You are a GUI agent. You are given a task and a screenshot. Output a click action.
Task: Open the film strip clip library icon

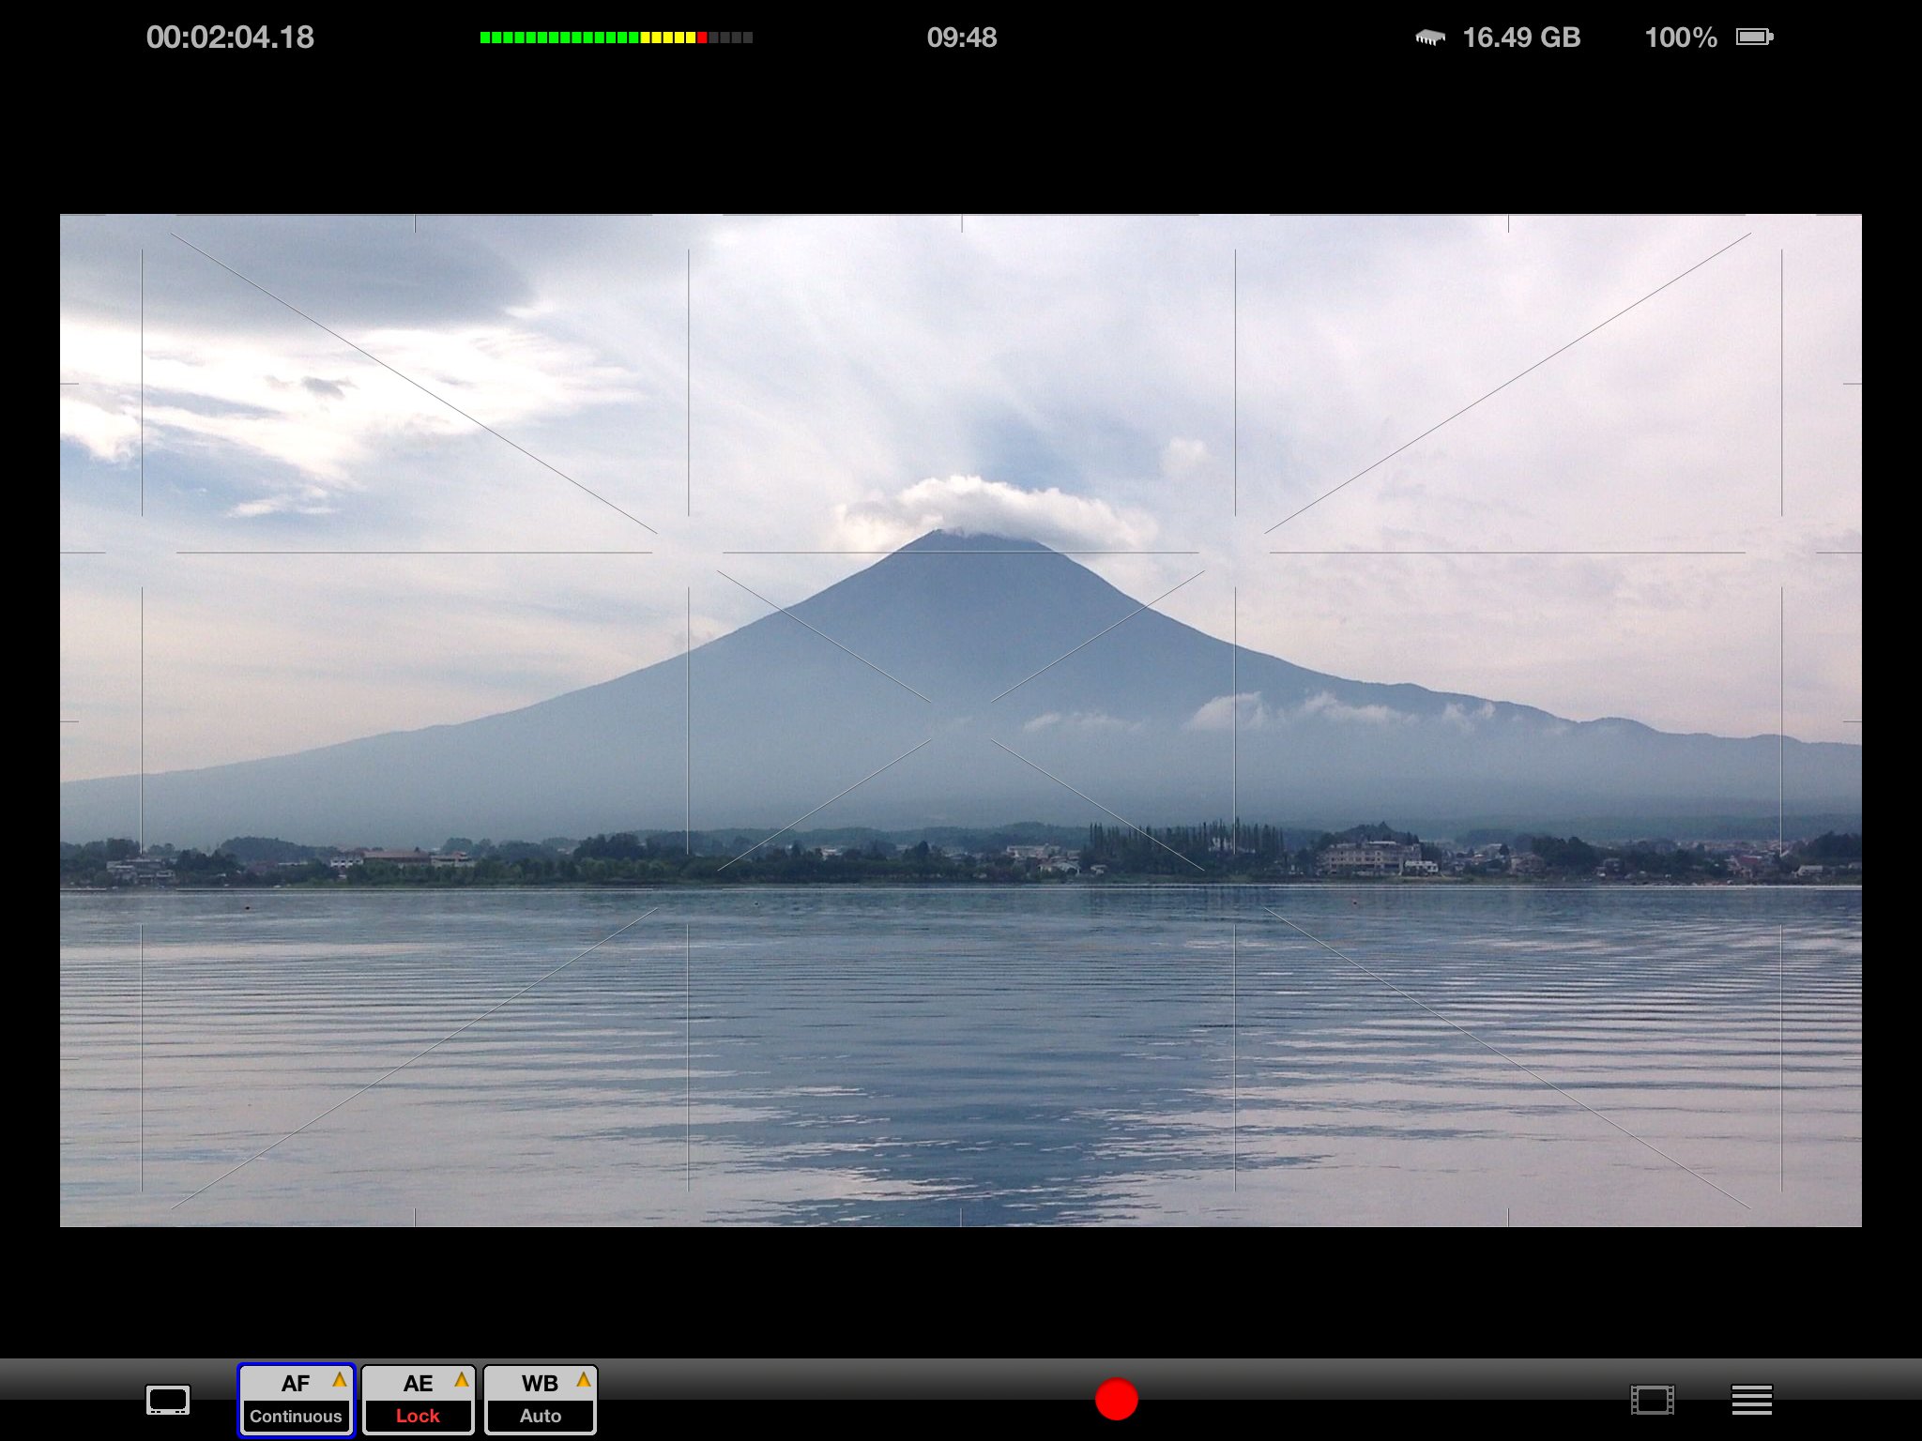coord(1652,1400)
